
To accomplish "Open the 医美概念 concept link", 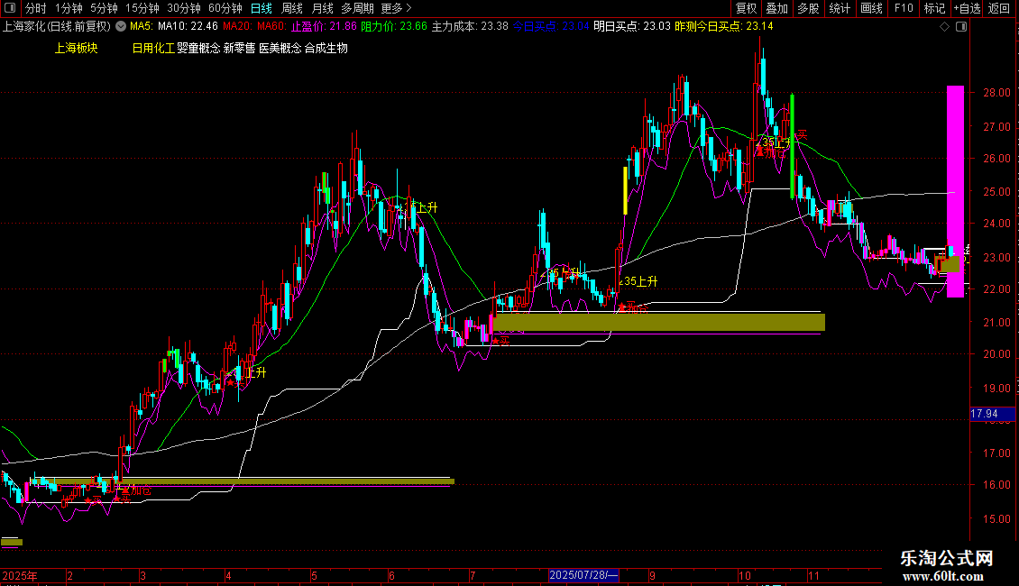I will tap(280, 48).
